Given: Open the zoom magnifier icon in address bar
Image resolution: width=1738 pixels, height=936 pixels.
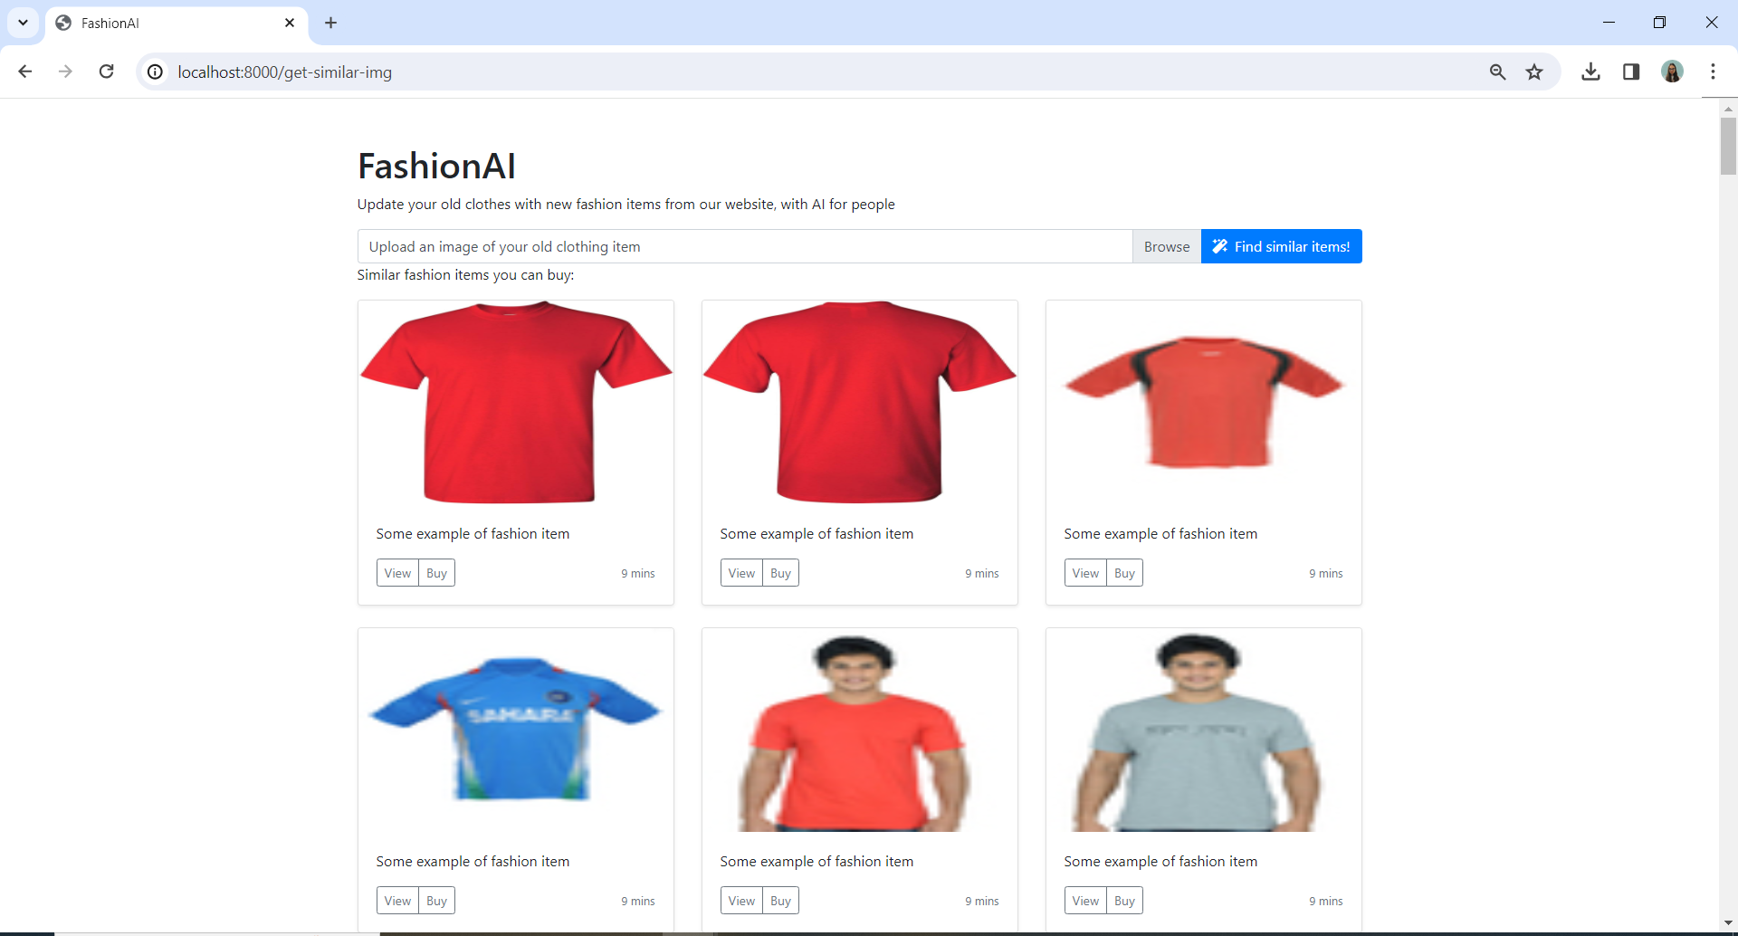Looking at the screenshot, I should (1497, 72).
